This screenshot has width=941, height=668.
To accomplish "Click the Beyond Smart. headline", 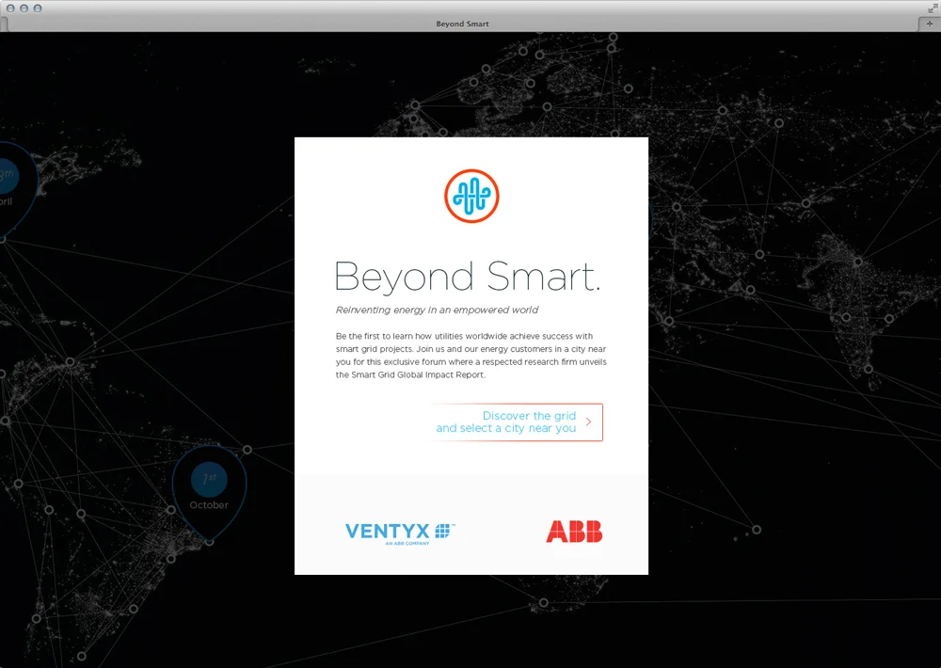I will 468,277.
